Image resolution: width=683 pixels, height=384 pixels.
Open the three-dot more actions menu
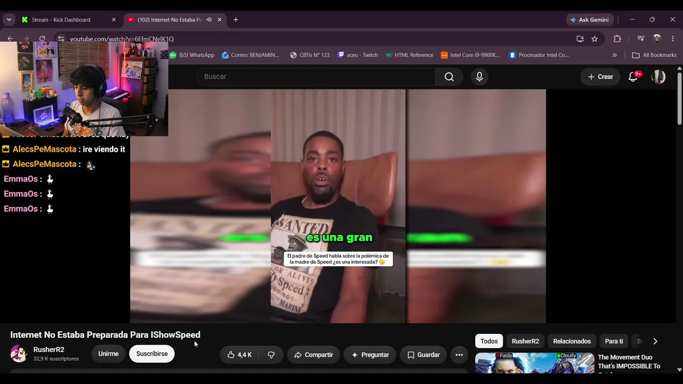point(459,355)
